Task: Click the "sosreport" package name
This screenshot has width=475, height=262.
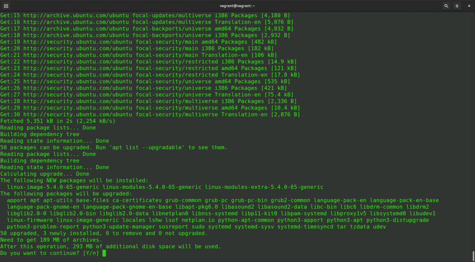Action: pyautogui.click(x=173, y=227)
